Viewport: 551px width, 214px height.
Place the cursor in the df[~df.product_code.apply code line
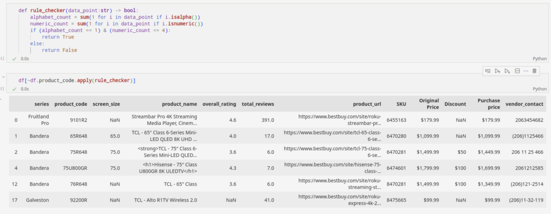point(77,80)
